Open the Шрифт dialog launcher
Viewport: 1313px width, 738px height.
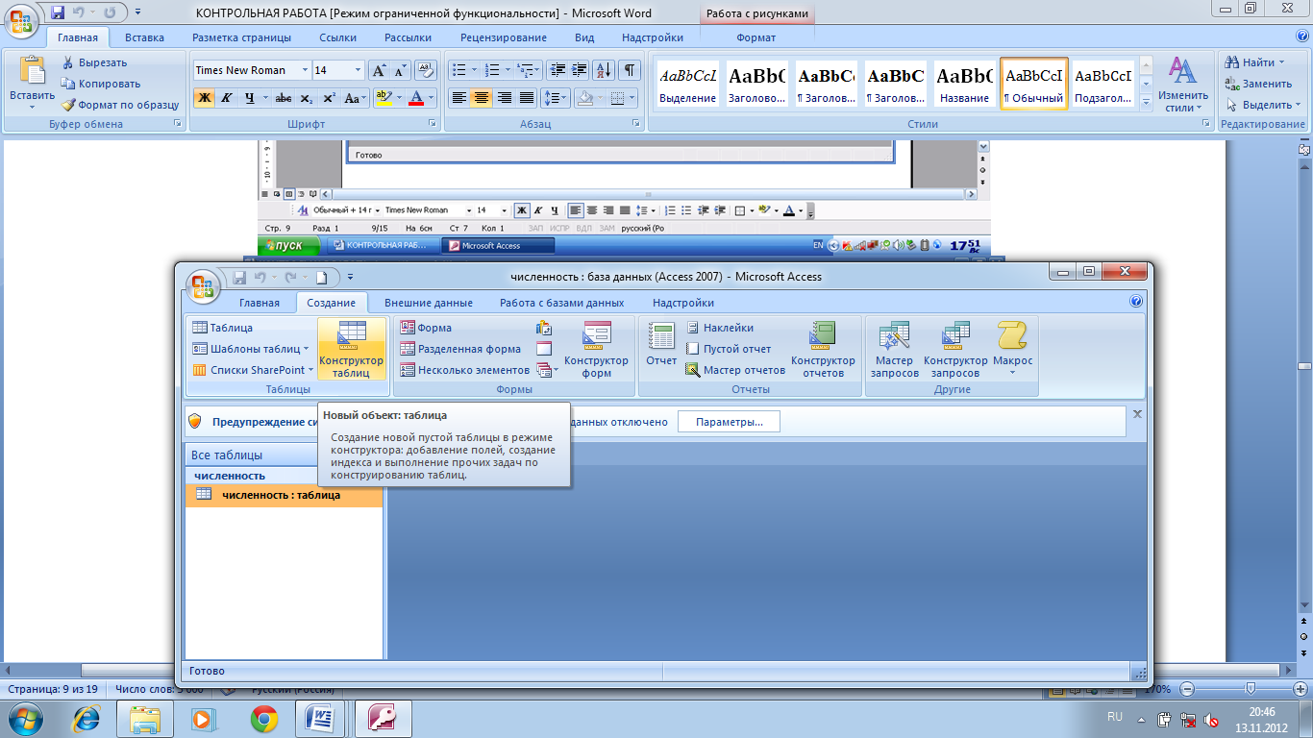click(x=433, y=124)
